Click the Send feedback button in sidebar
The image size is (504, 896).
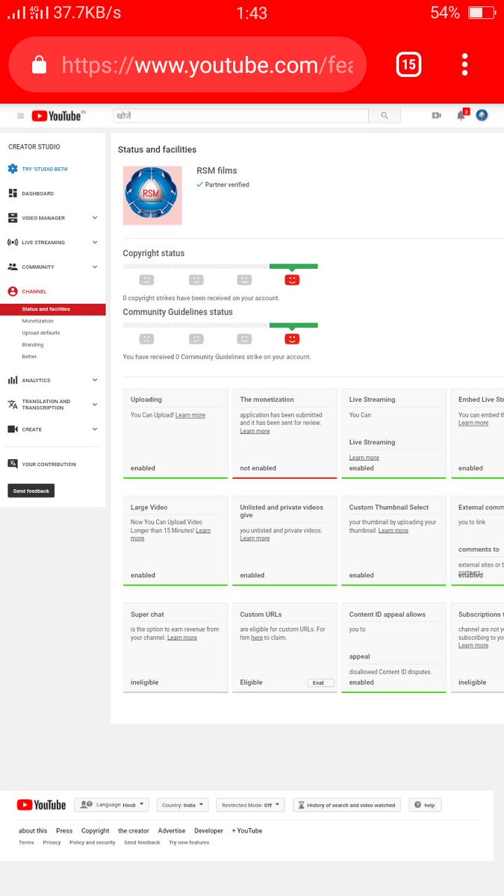tap(31, 491)
